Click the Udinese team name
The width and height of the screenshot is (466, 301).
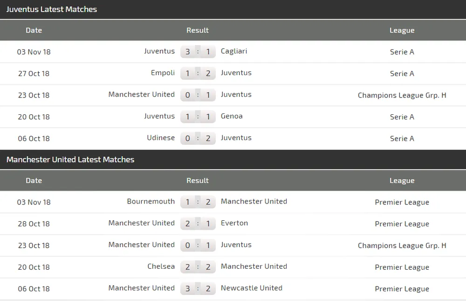[161, 138]
